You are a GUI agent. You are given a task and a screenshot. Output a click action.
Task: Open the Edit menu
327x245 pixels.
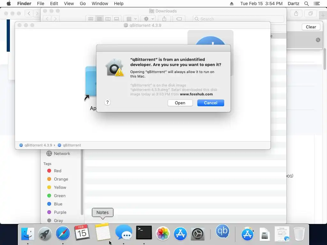(54, 4)
